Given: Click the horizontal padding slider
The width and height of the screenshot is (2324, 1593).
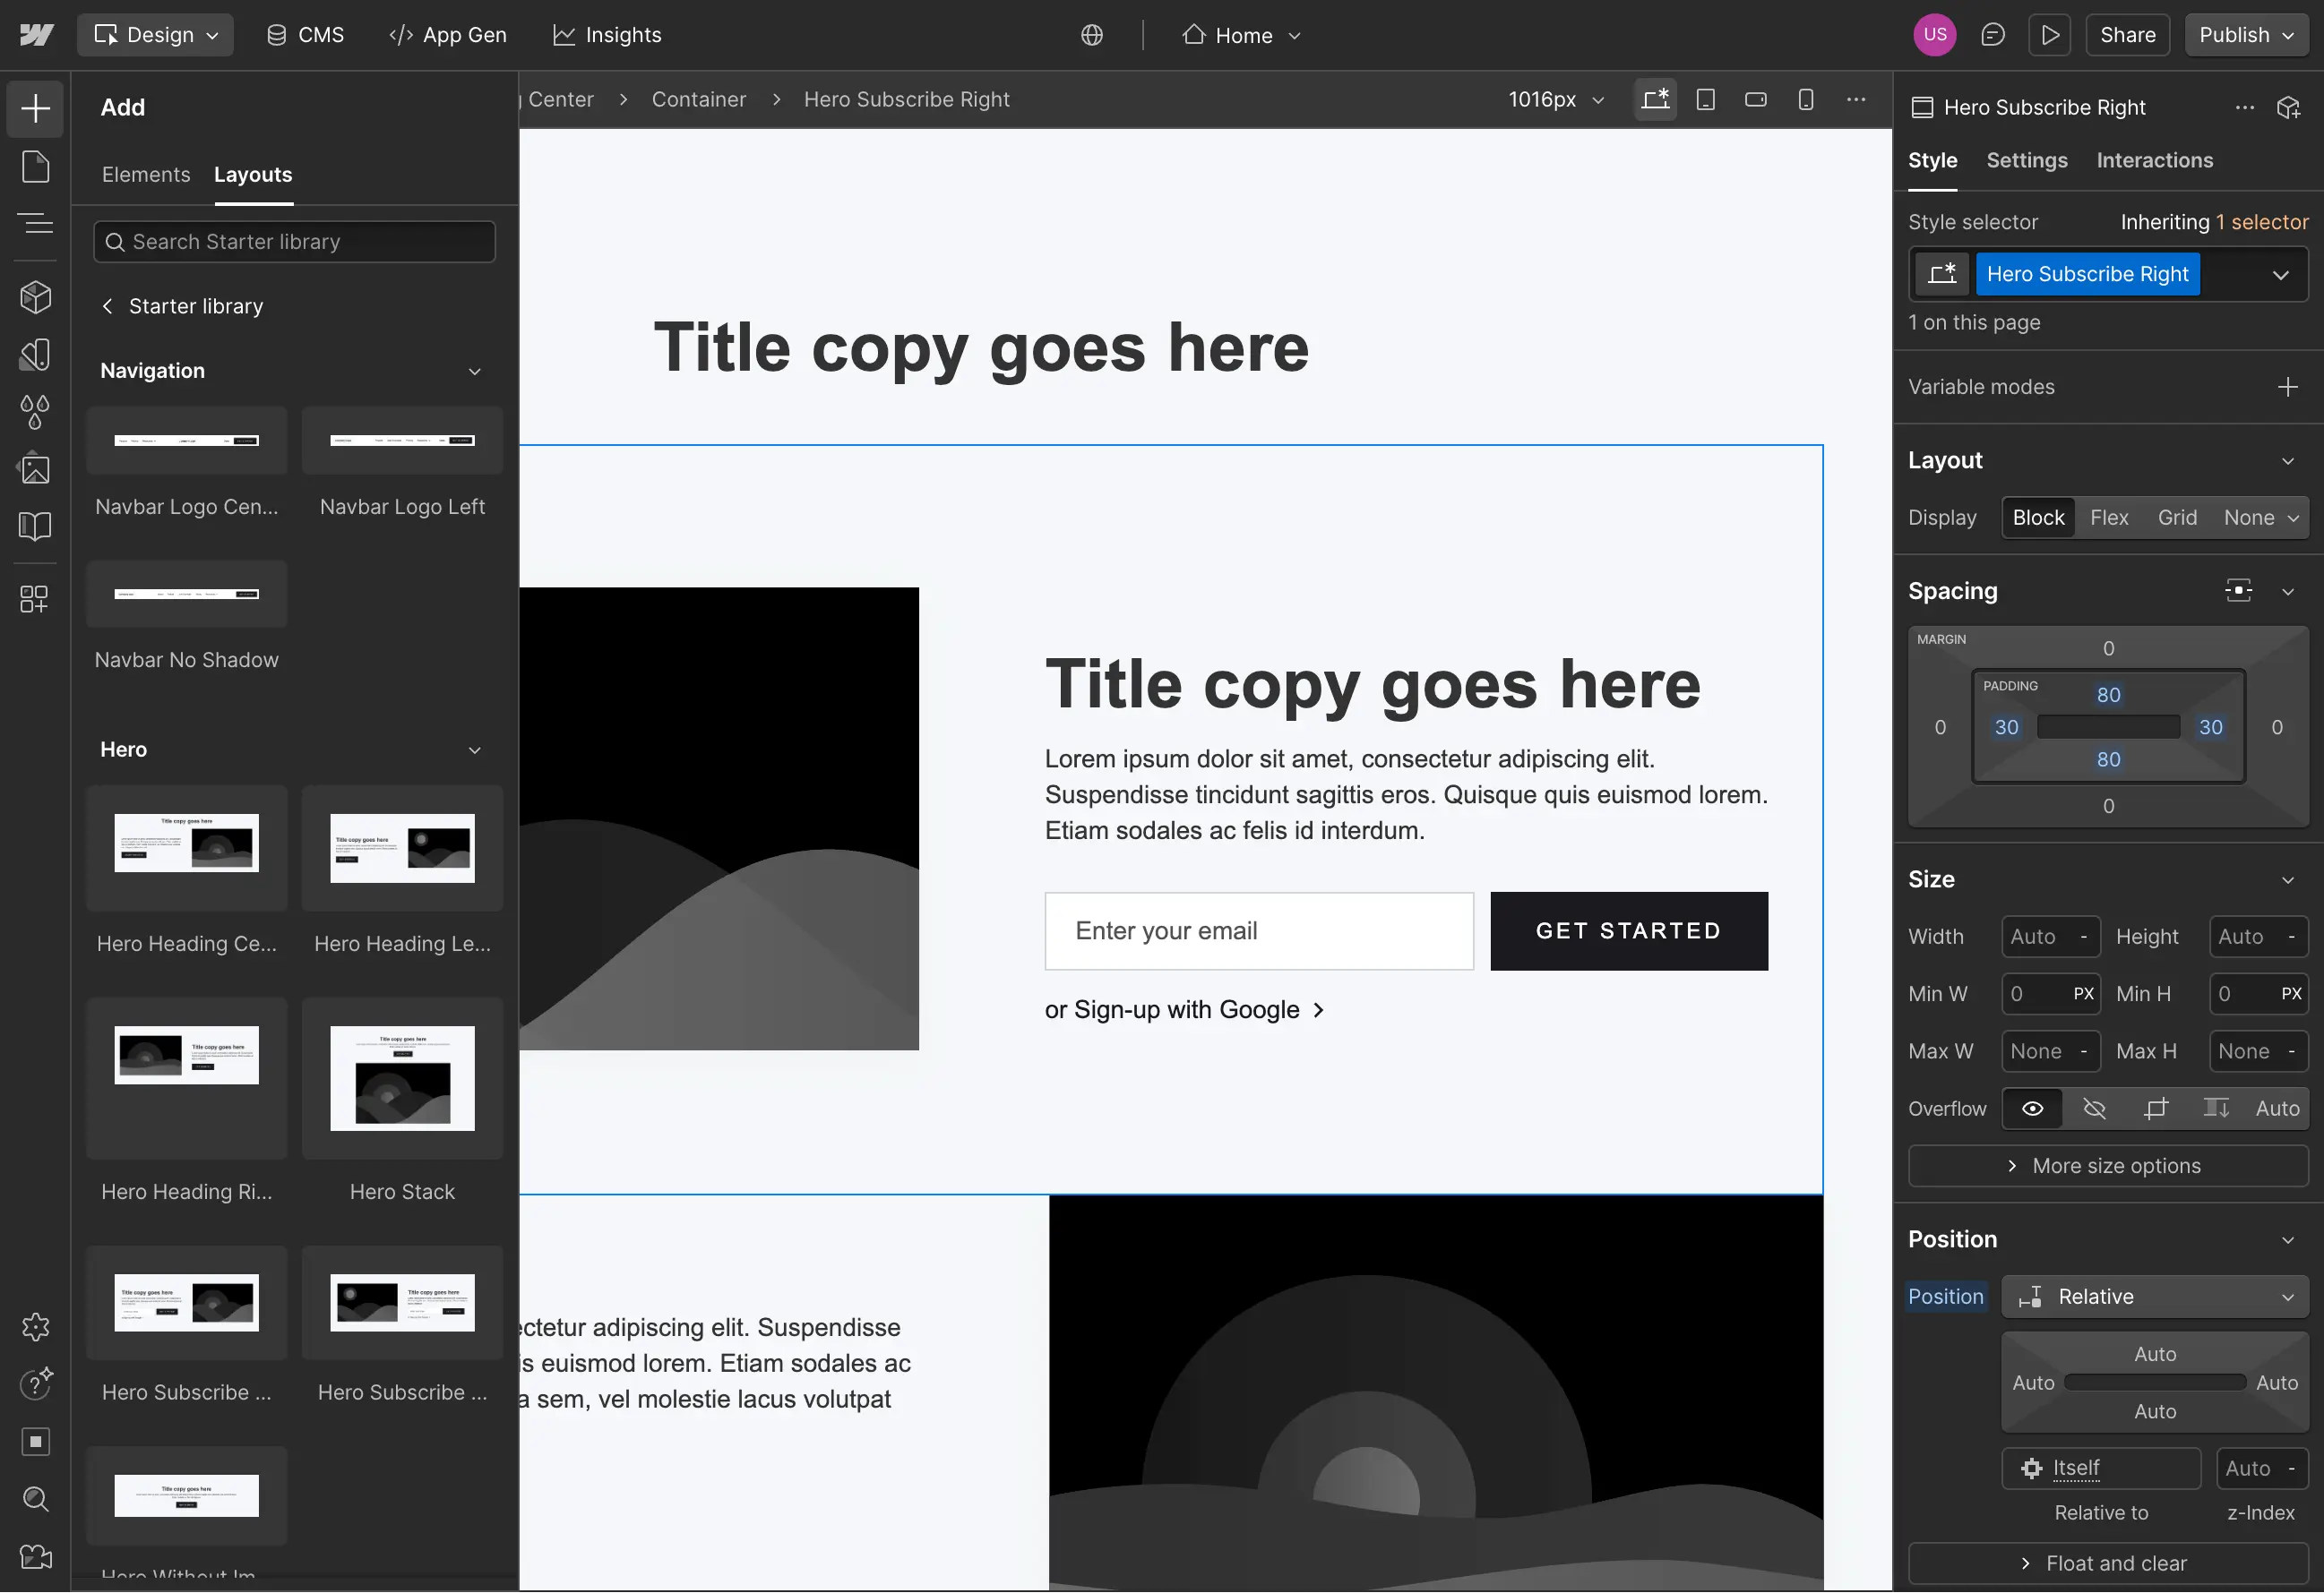Looking at the screenshot, I should [x=2109, y=726].
